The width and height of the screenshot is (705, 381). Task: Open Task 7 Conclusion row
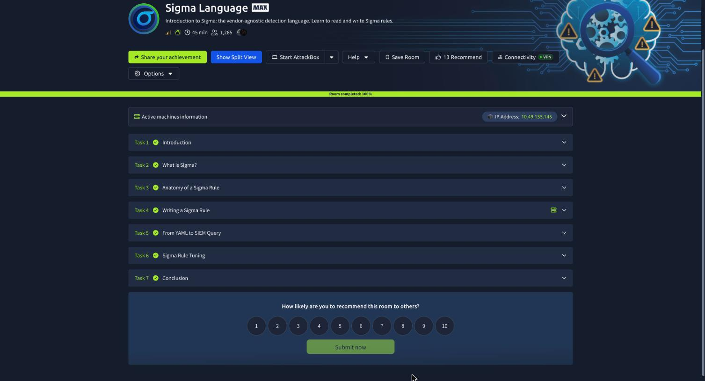350,278
